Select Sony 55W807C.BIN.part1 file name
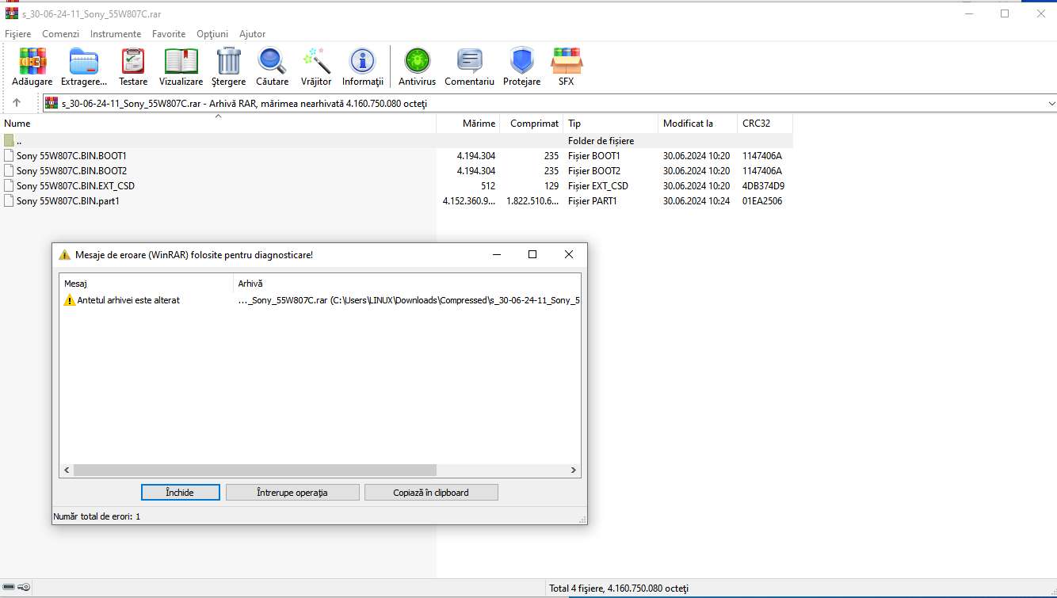 68,201
